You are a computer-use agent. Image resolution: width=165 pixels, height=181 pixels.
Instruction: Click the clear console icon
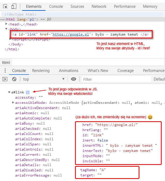pyautogui.click(x=14, y=79)
